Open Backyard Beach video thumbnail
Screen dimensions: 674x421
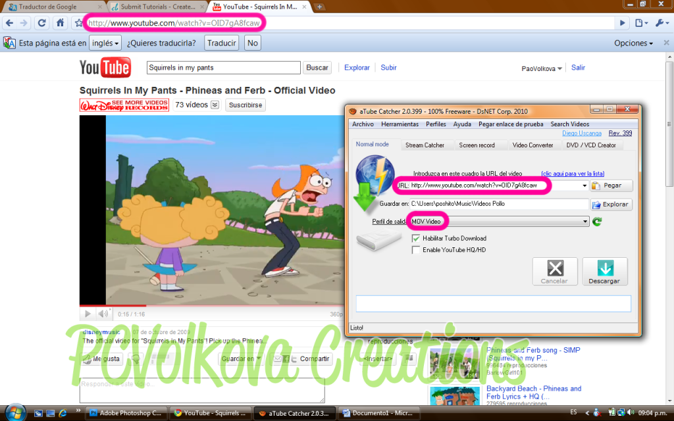tap(454, 397)
